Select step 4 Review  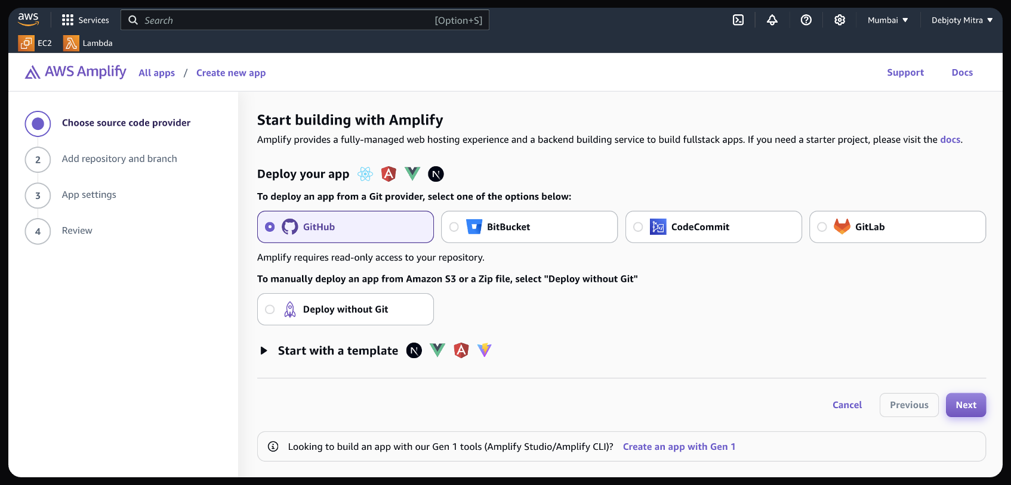(x=59, y=231)
